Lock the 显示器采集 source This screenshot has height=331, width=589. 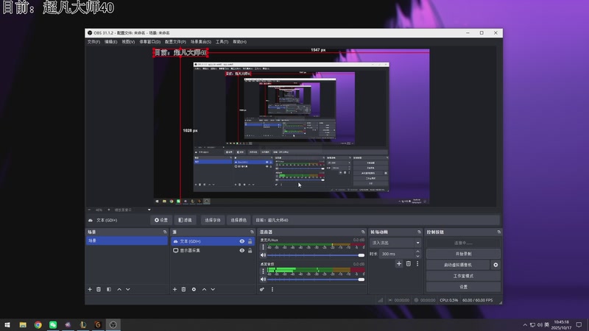250,250
